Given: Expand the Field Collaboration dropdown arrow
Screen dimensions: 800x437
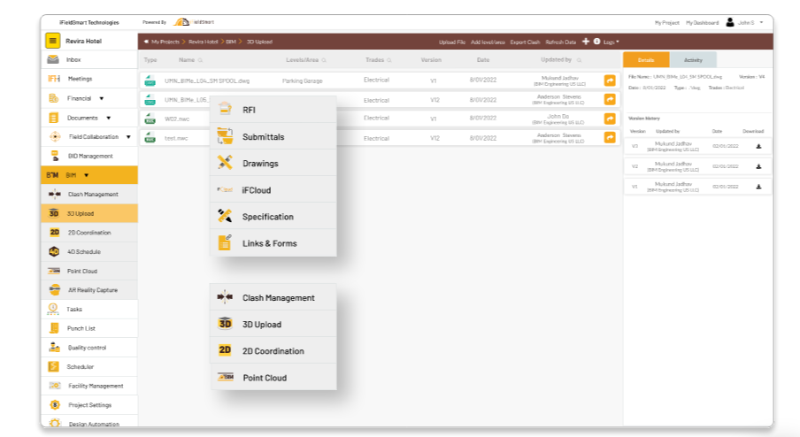Looking at the screenshot, I should 128,136.
